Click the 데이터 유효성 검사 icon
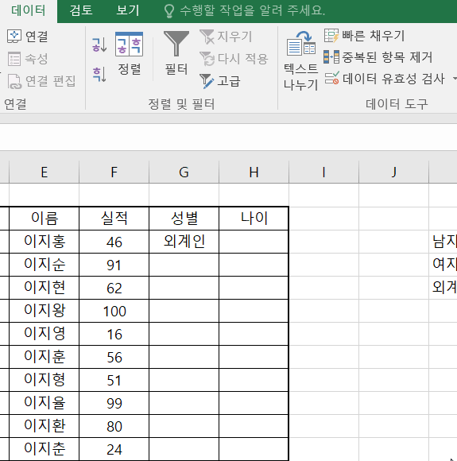 331,78
